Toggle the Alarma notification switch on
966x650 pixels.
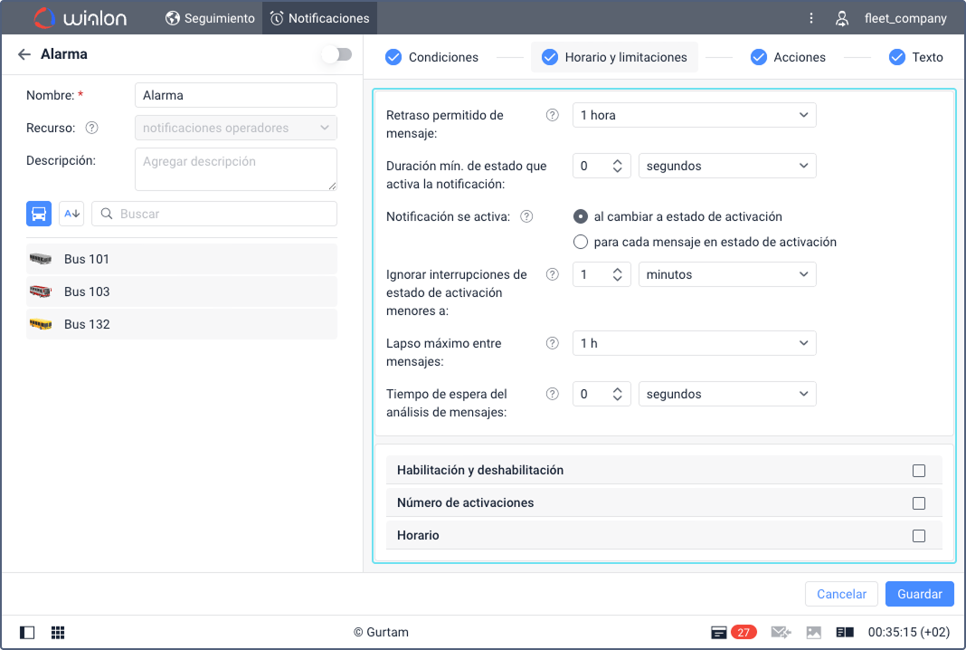[337, 54]
